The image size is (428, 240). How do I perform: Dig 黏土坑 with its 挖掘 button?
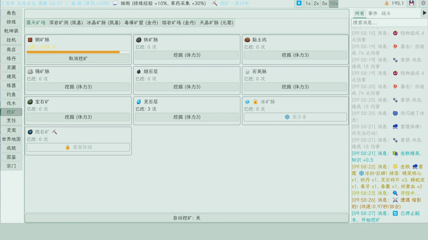pyautogui.click(x=295, y=55)
